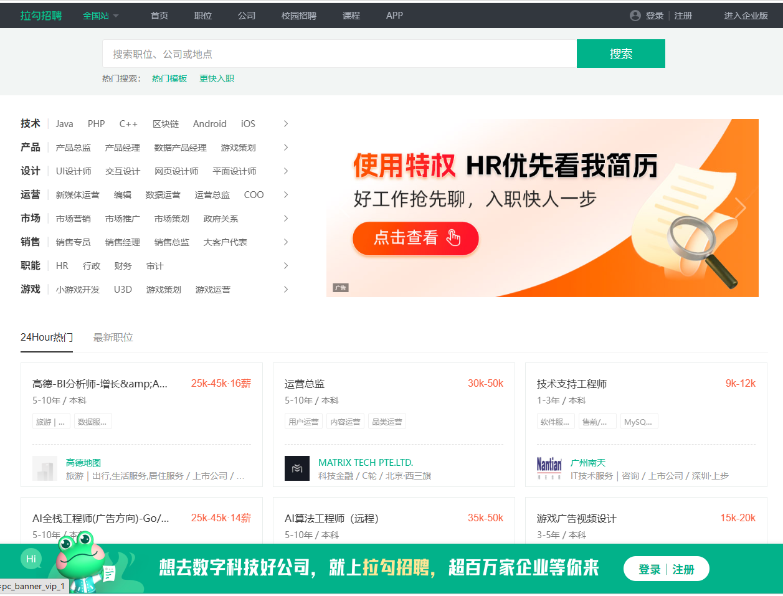Click the MATRIX TECH company logo
783x596 pixels.
(x=297, y=468)
